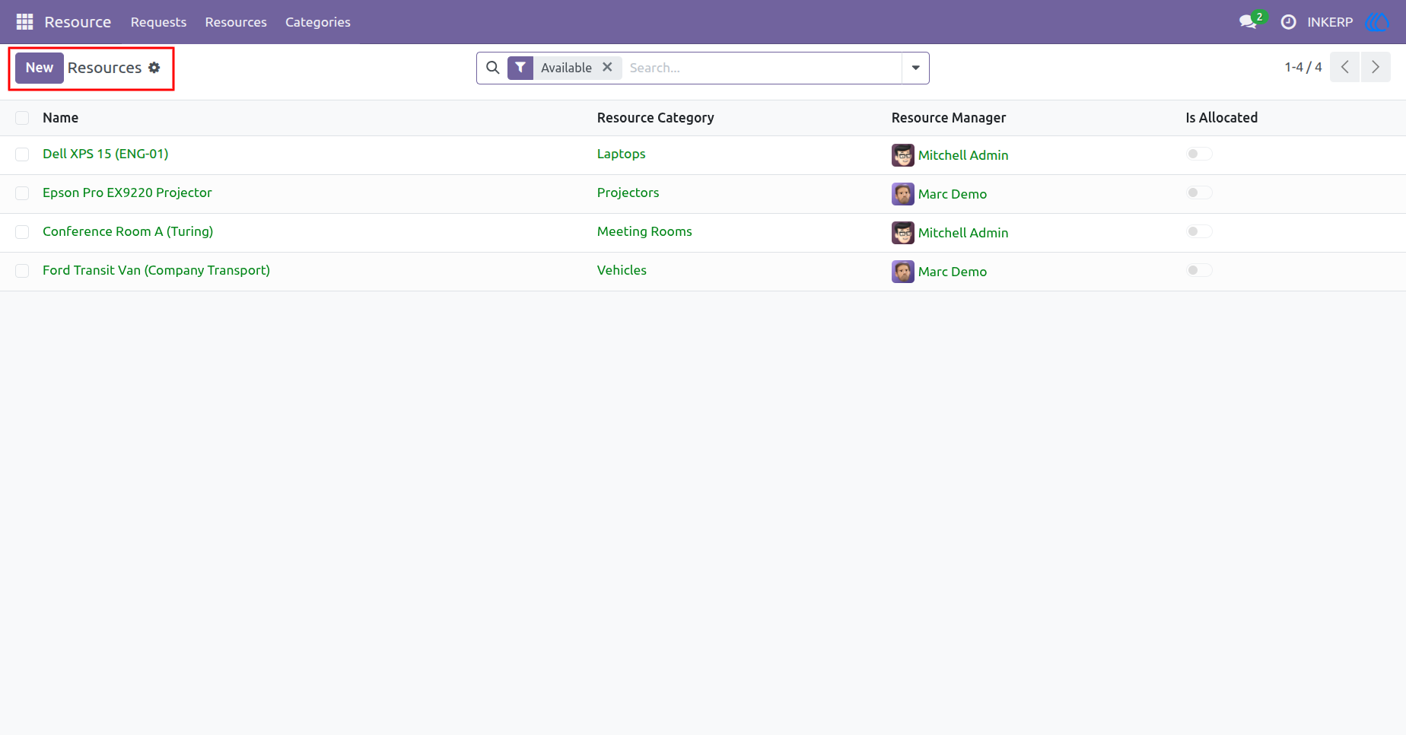The width and height of the screenshot is (1406, 735).
Task: Click the filter funnel icon
Action: pyautogui.click(x=520, y=68)
